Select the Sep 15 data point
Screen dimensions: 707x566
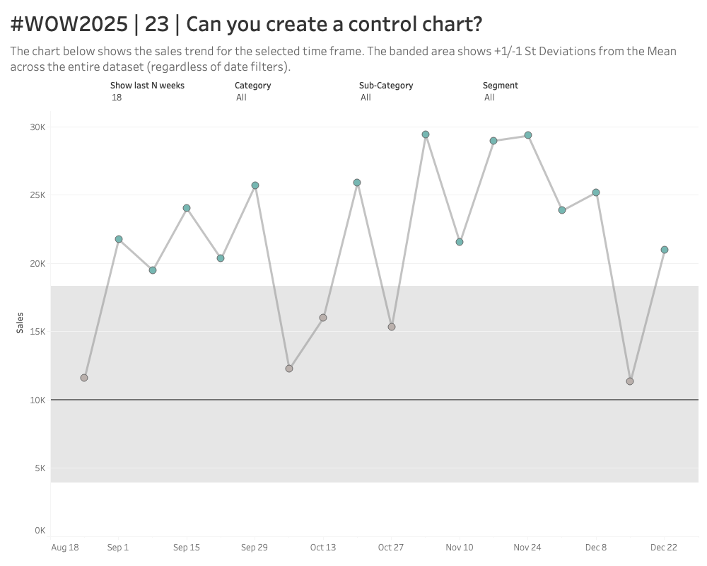[187, 208]
